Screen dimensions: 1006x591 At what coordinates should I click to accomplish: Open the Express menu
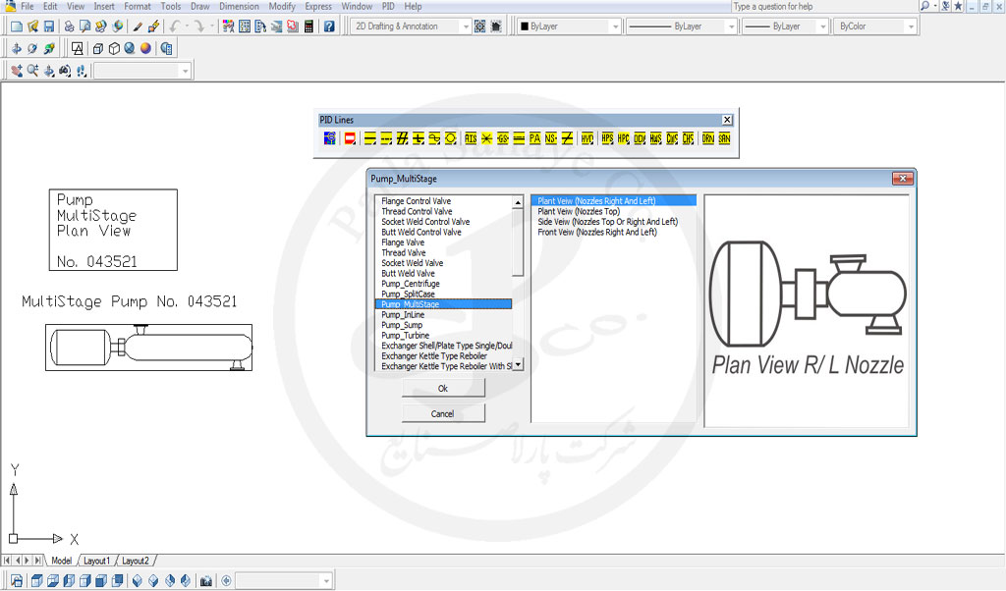[x=318, y=7]
